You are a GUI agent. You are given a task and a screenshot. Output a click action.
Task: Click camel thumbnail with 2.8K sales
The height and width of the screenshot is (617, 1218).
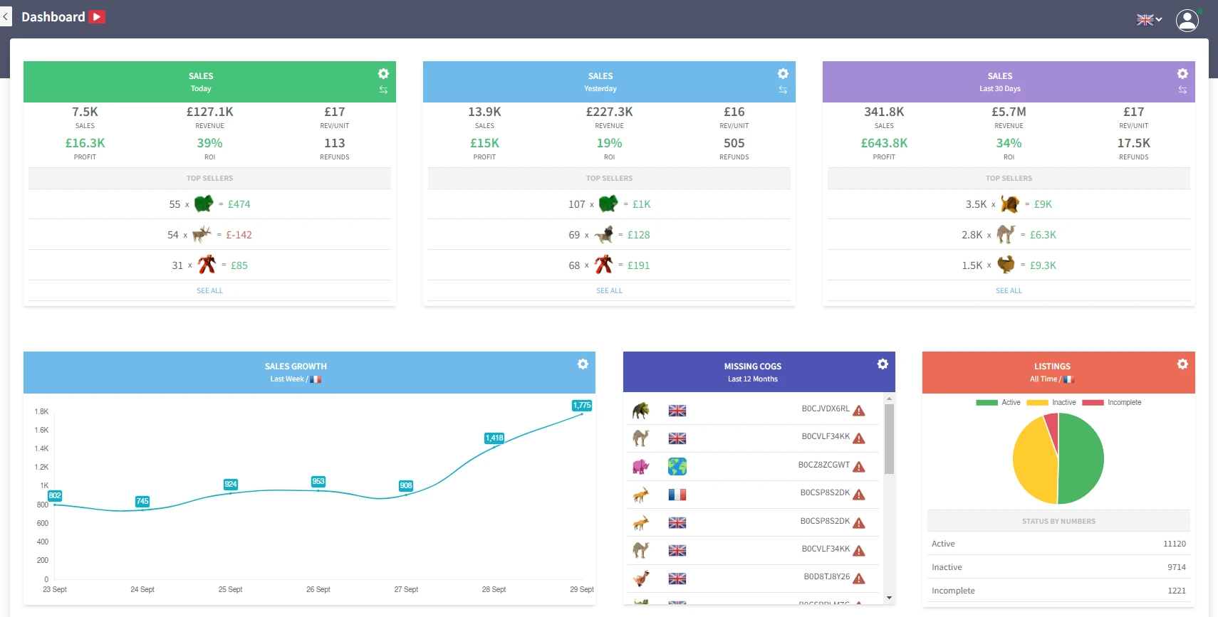click(1006, 234)
